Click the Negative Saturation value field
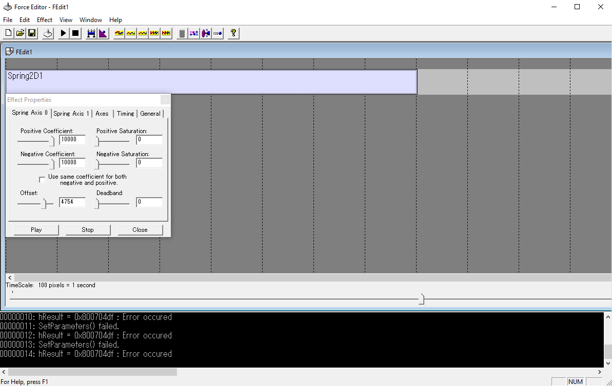 (x=149, y=162)
